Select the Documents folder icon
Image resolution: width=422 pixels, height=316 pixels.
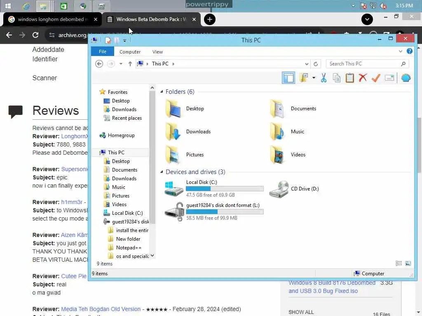tap(277, 109)
